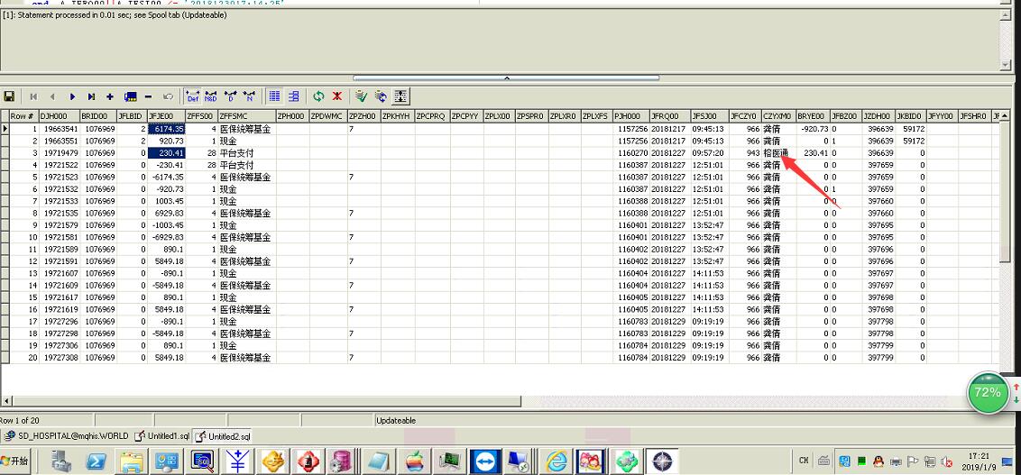Add a new row with plus icon
1021x475 pixels.
click(110, 96)
